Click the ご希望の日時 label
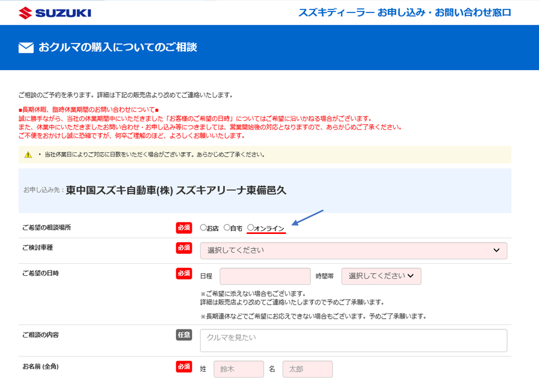 pos(40,273)
